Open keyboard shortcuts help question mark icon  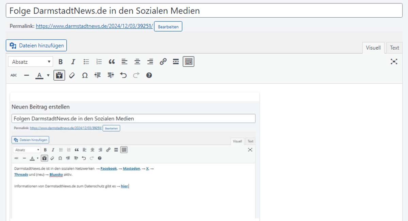pyautogui.click(x=149, y=75)
